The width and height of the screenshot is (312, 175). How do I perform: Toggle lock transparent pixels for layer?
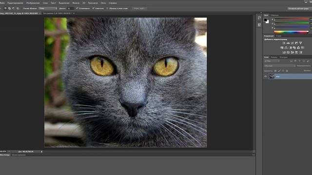[x=275, y=71]
